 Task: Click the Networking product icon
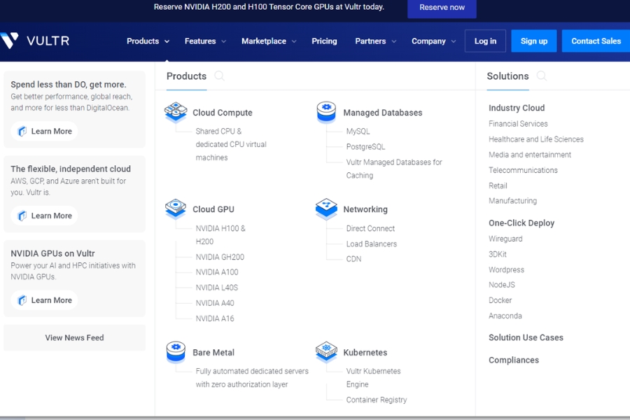(x=326, y=208)
